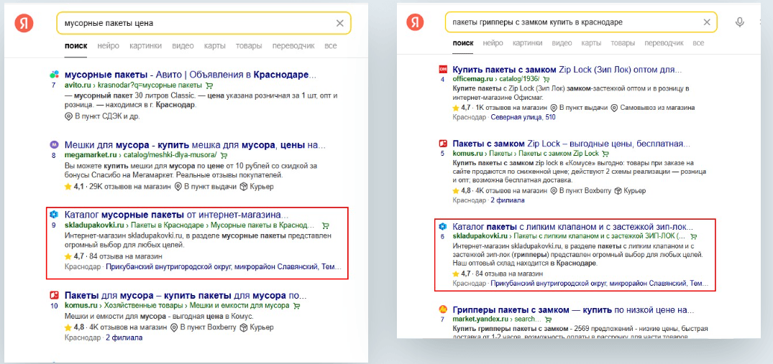
Task: Click the Yandex logo beside "мусорные пакеты цена"
Action: (x=24, y=23)
